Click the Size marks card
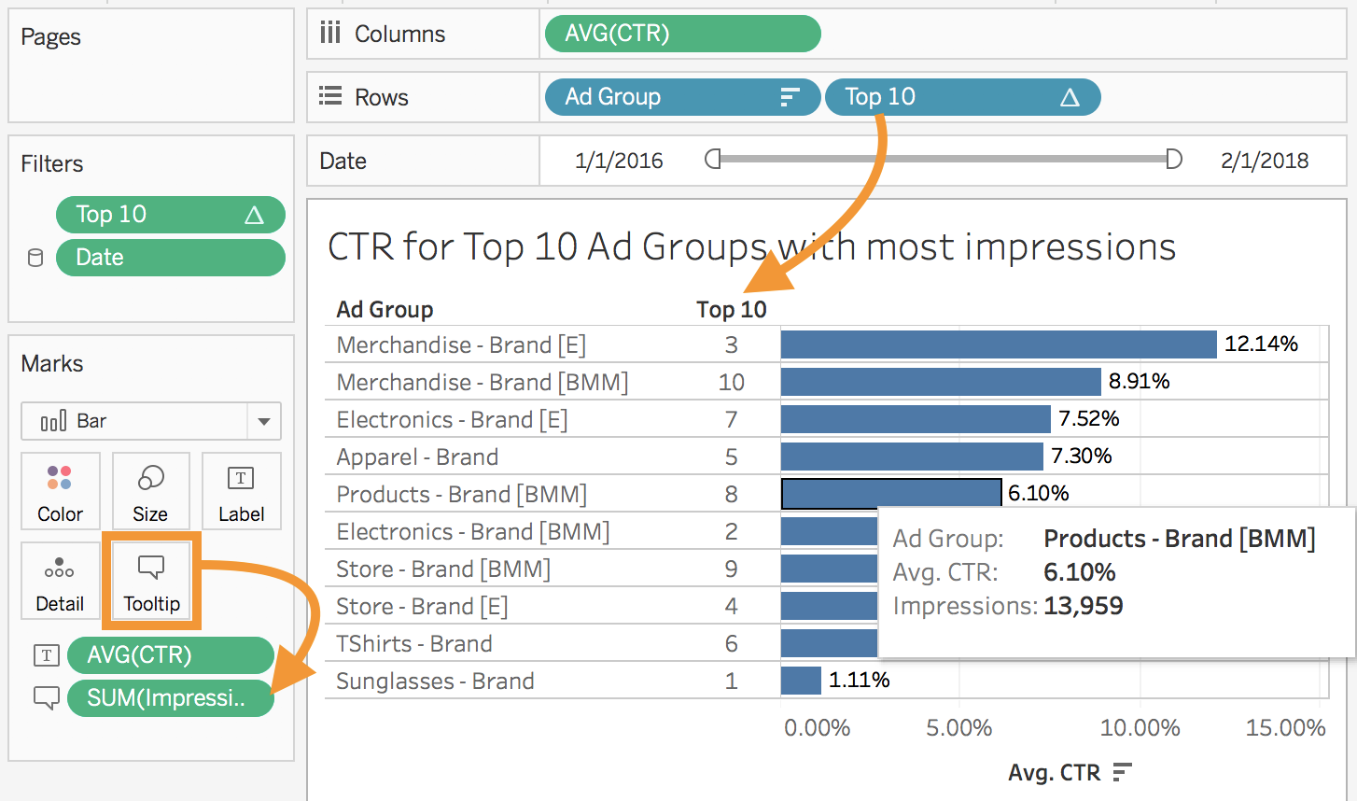The width and height of the screenshot is (1357, 801). pyautogui.click(x=150, y=491)
